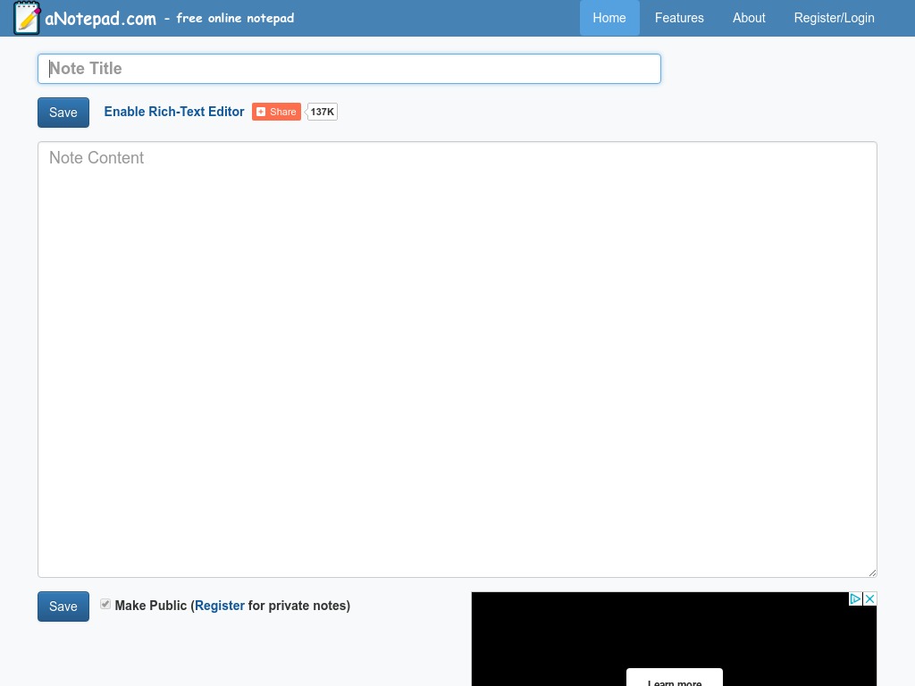Follow the Register link for private notes
The height and width of the screenshot is (686, 915).
(220, 606)
